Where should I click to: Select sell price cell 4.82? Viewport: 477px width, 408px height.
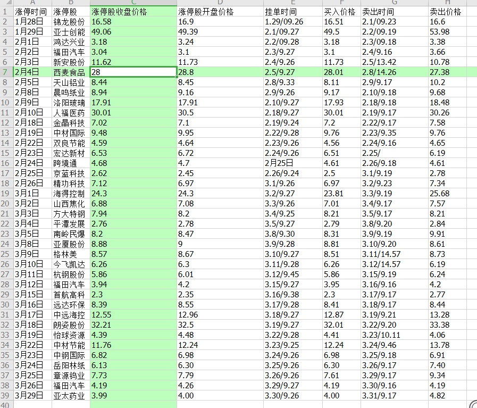tap(447, 395)
